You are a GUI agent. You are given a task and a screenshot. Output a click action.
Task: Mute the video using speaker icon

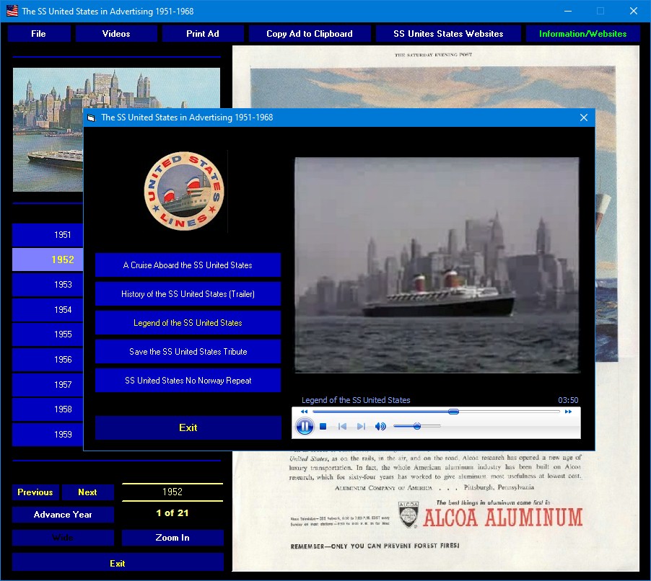(x=380, y=426)
